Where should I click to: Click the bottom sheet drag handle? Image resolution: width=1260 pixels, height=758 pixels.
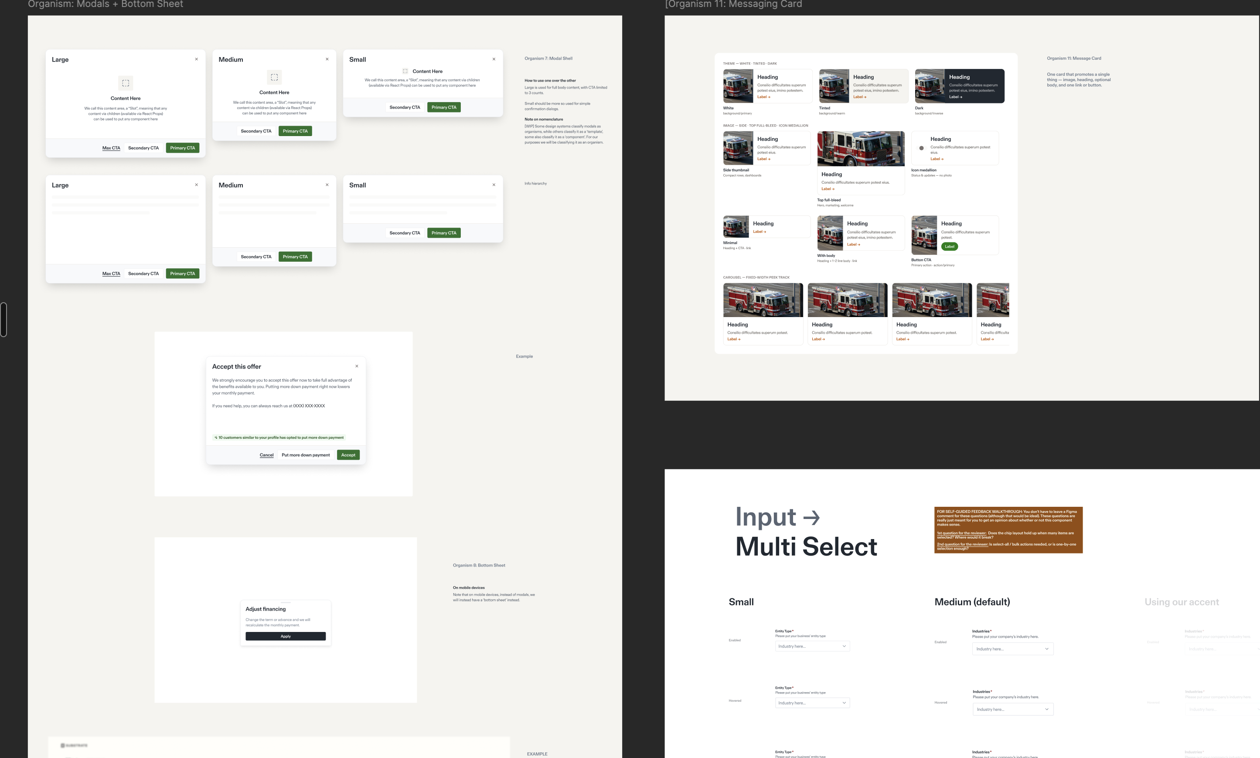pos(286,603)
